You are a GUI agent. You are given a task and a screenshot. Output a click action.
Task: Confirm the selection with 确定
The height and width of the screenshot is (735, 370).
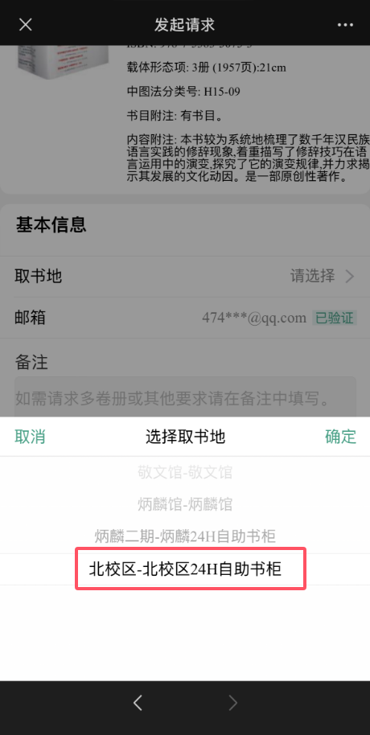tap(340, 437)
